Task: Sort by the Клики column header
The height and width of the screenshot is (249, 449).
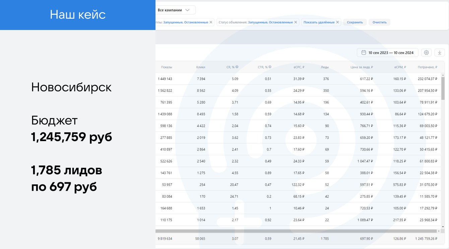Action: pyautogui.click(x=201, y=67)
